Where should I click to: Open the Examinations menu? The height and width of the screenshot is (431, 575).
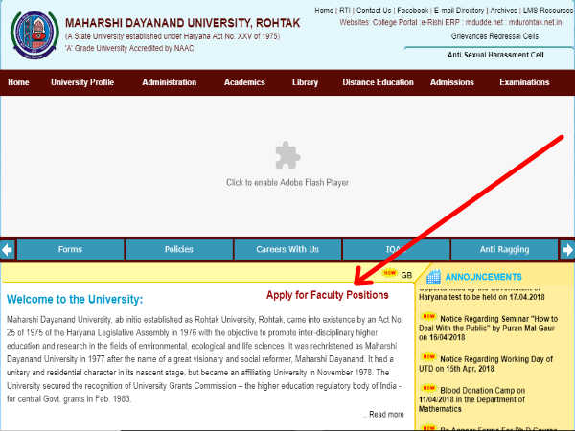click(x=524, y=82)
